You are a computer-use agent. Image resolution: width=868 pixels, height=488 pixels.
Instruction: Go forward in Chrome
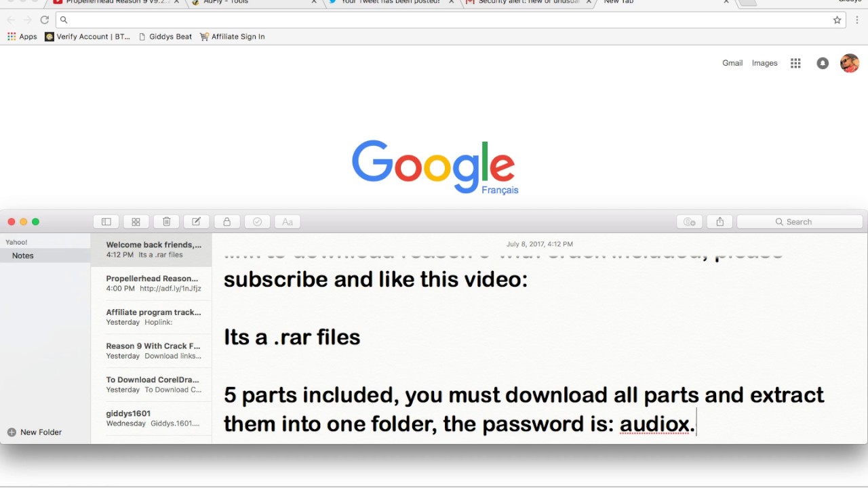point(28,20)
